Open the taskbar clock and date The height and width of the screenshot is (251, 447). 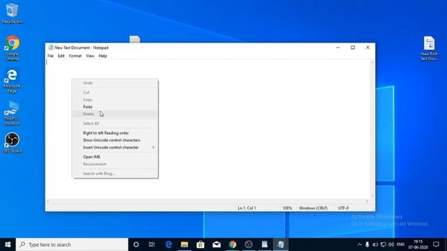tap(418, 245)
